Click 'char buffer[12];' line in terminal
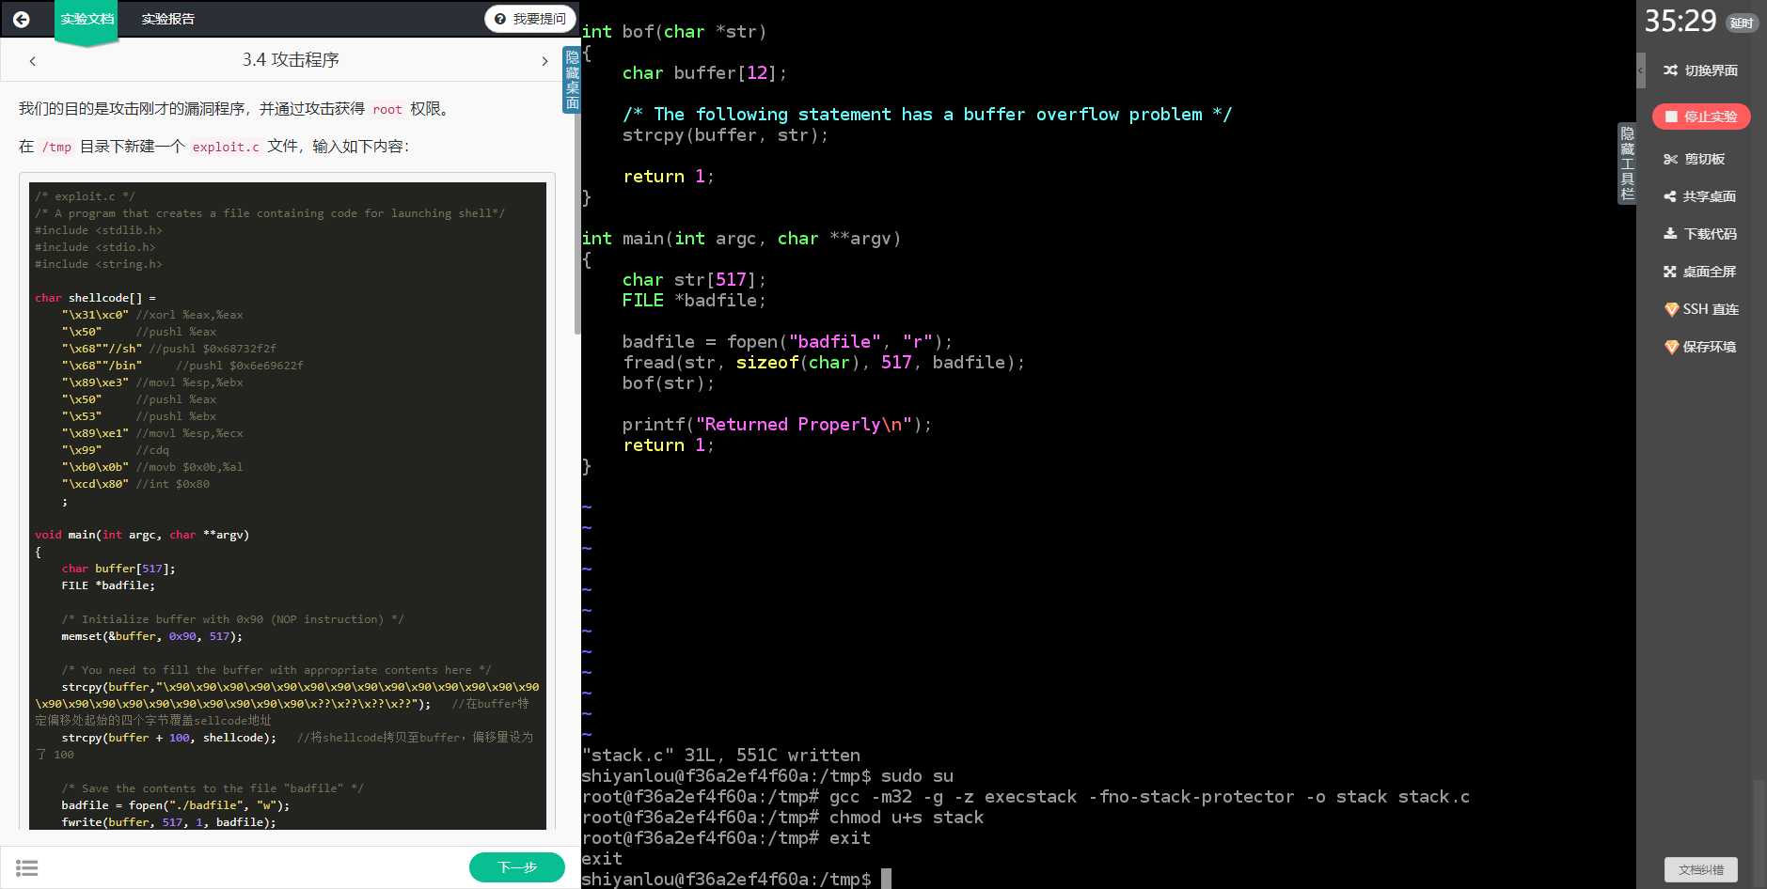1767x889 pixels. [704, 73]
